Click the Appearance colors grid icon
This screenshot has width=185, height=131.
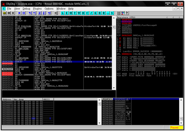click(x=123, y=13)
